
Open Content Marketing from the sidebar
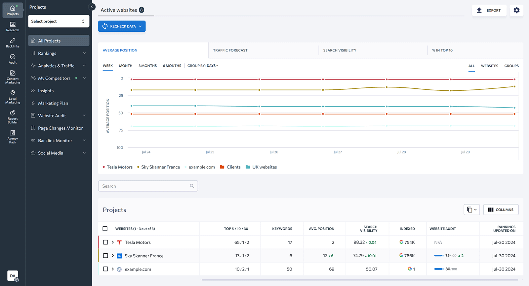[13, 77]
